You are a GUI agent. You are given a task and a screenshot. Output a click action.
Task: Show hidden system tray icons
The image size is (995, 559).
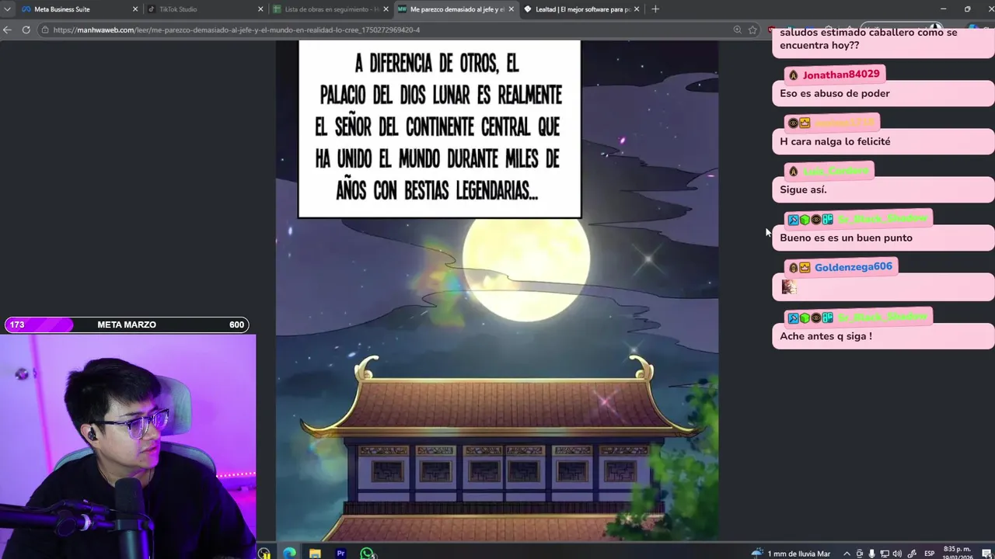point(847,554)
